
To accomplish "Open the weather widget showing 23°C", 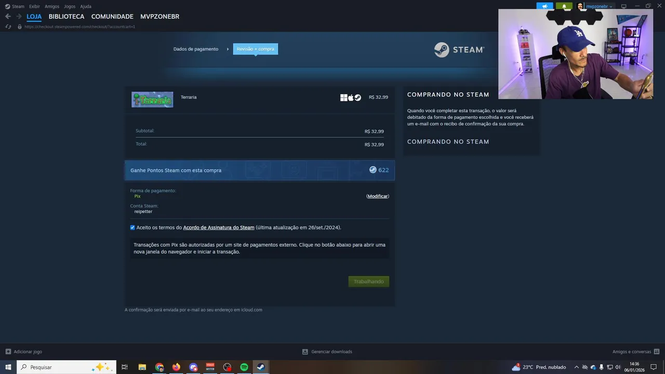I will 539,367.
